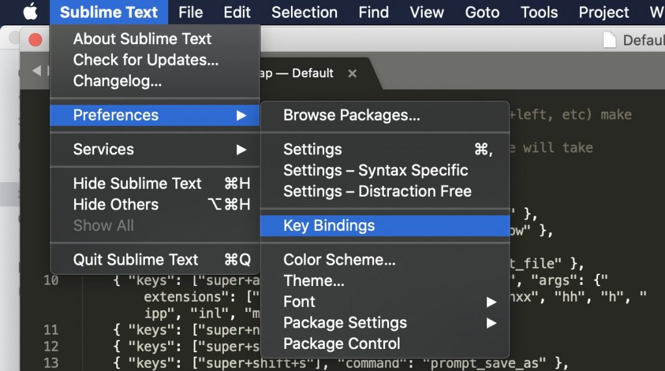The width and height of the screenshot is (665, 371).
Task: Expand the Font submenu arrow
Action: click(x=491, y=302)
